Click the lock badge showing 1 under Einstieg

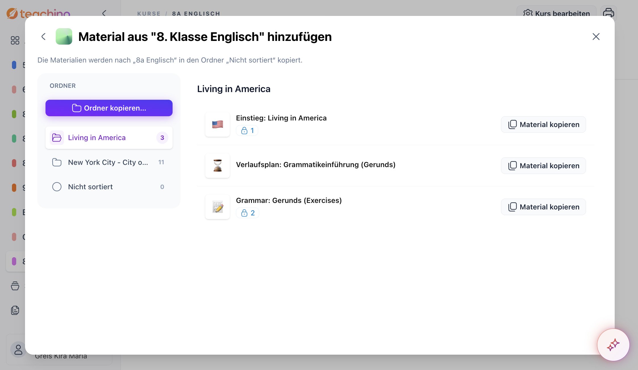(247, 130)
